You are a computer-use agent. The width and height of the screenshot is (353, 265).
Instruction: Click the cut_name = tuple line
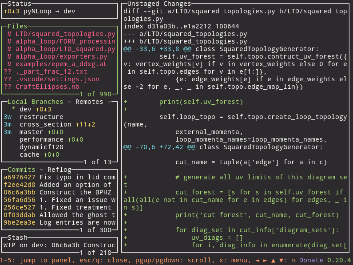[251, 162]
